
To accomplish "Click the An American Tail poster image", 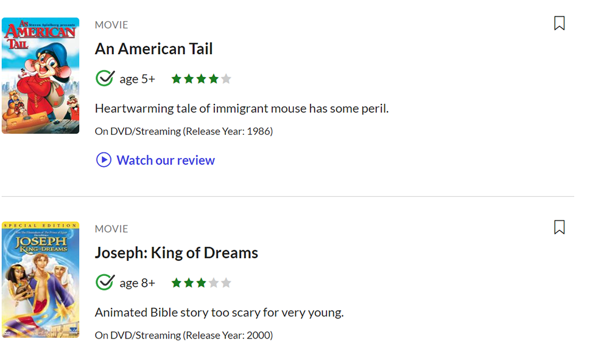I will point(40,75).
